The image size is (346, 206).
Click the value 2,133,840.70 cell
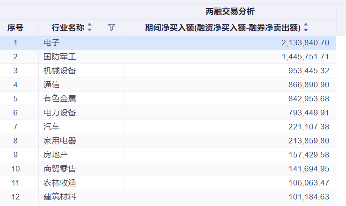click(x=230, y=43)
